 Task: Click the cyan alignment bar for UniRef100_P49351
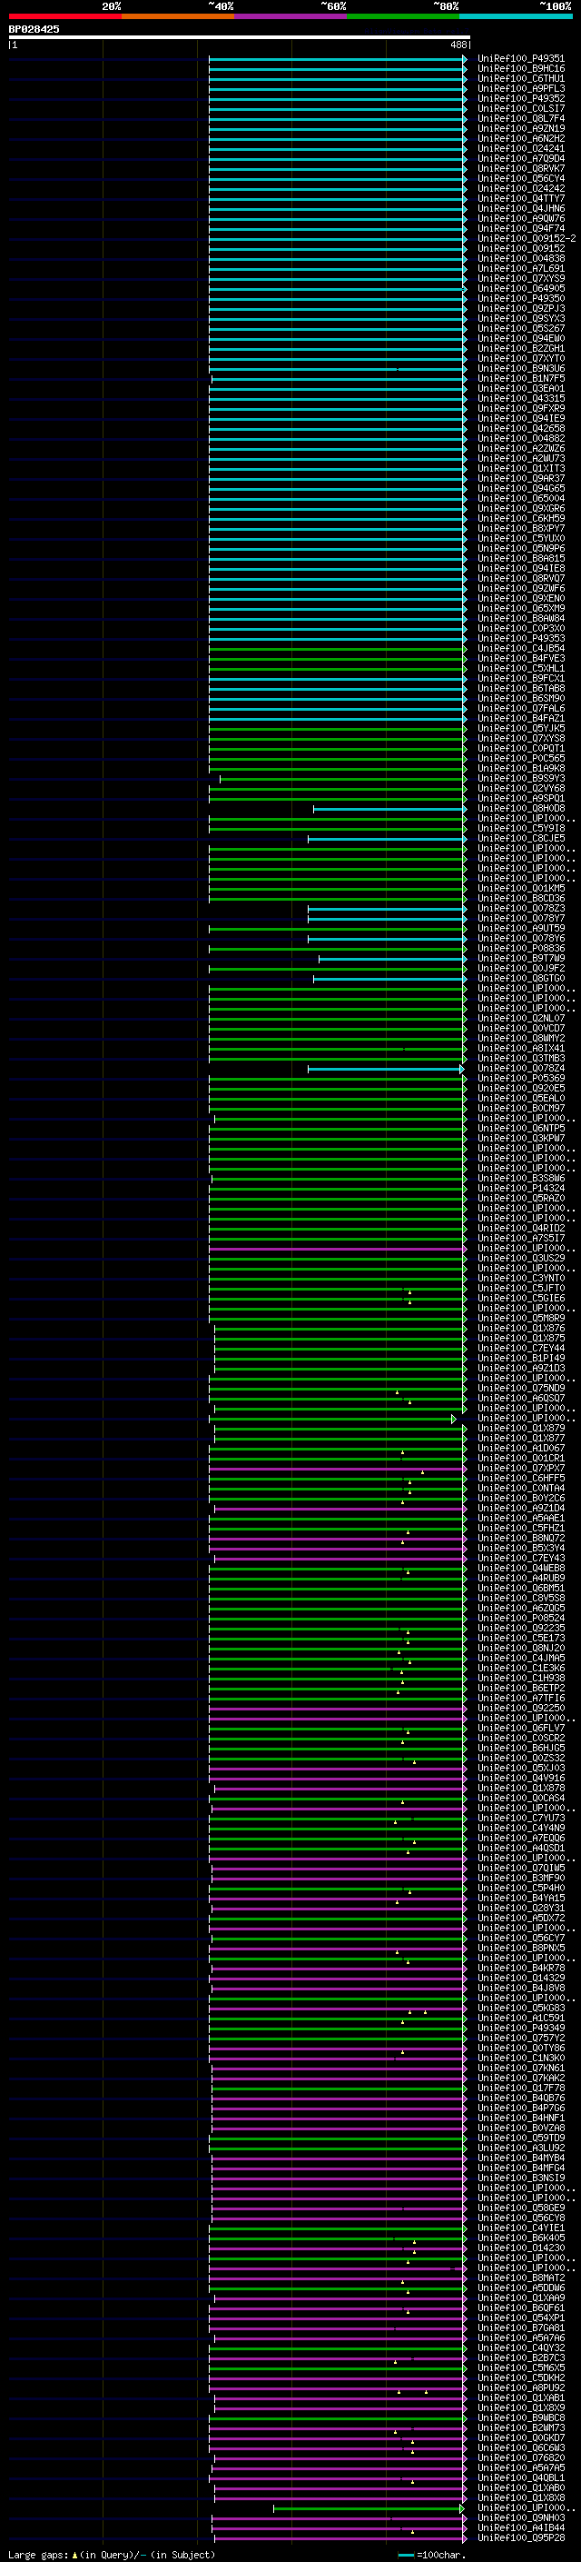click(x=338, y=59)
